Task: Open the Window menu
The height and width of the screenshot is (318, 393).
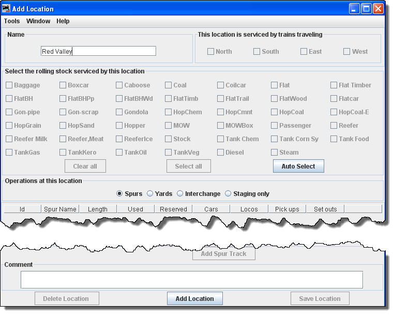Action: (x=38, y=21)
